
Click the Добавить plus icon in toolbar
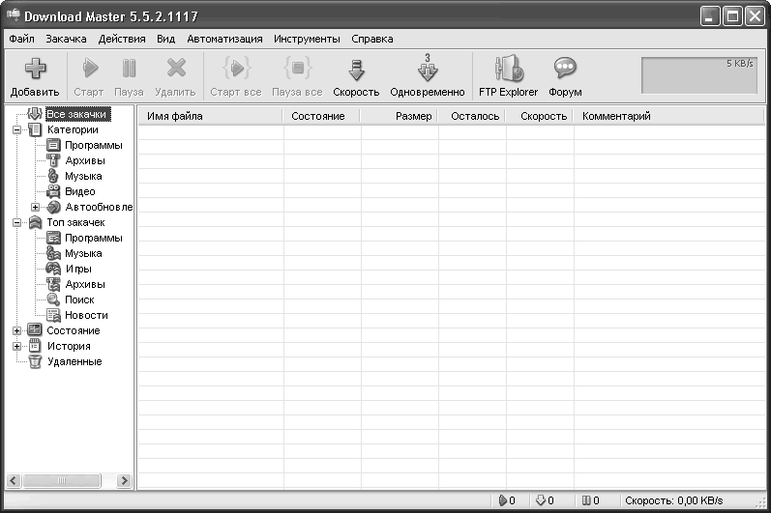click(35, 69)
